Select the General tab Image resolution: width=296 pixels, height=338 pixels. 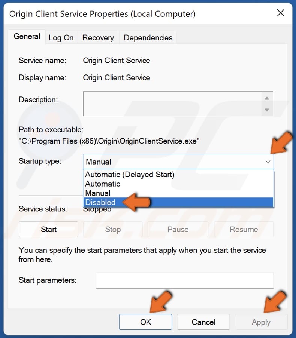click(x=27, y=37)
